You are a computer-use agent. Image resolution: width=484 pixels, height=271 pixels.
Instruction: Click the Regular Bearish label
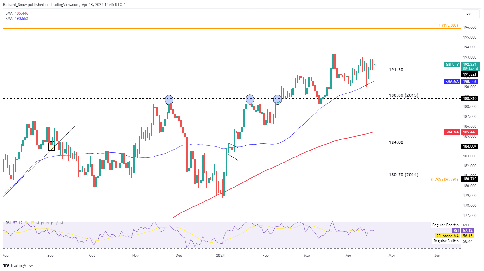click(x=445, y=225)
